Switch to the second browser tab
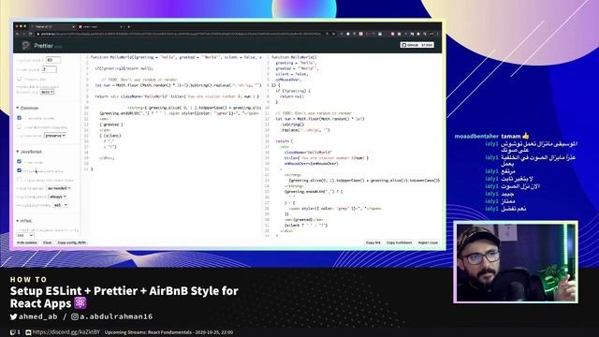599x337 pixels. click(x=100, y=27)
